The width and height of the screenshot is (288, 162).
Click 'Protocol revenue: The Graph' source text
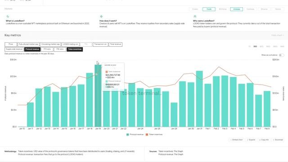(171, 154)
